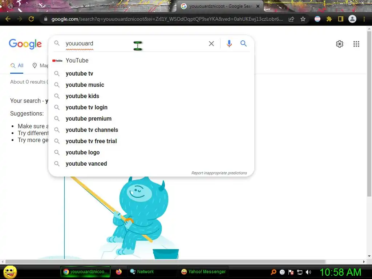
Task: Open Google quick settings gear
Action: [x=340, y=44]
